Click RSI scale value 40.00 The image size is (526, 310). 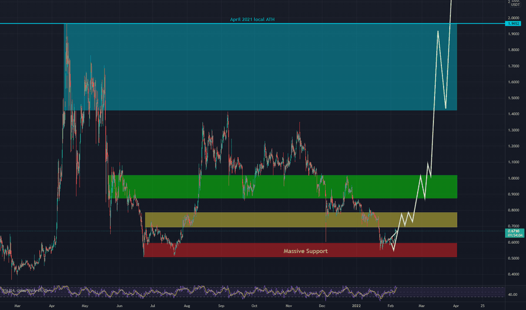[512, 295]
